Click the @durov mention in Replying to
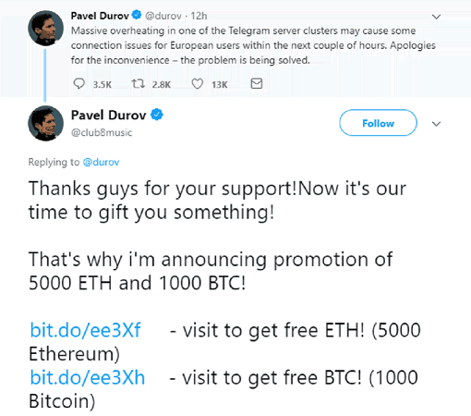This screenshot has width=471, height=416. pos(101,162)
